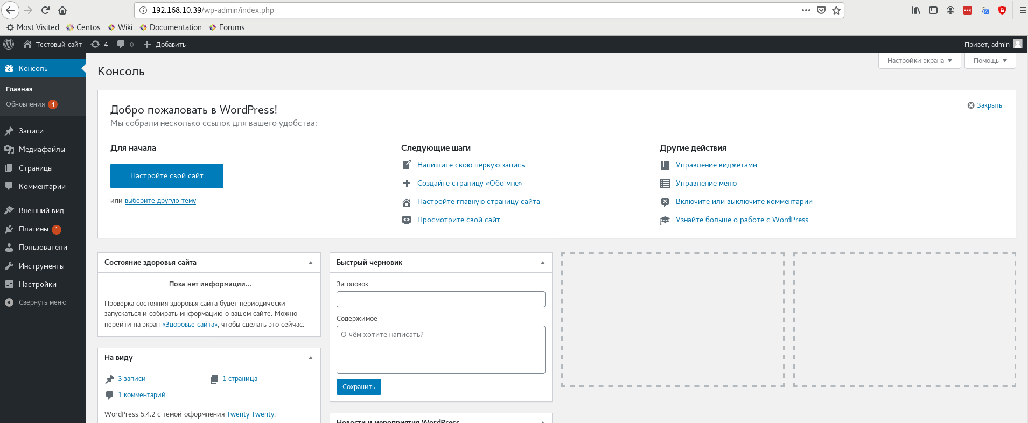1028x423 pixels.
Task: Click Напишите свою первую запись link
Action: (x=471, y=165)
